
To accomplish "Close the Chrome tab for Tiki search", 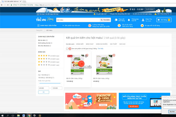I will coord(20,1).
